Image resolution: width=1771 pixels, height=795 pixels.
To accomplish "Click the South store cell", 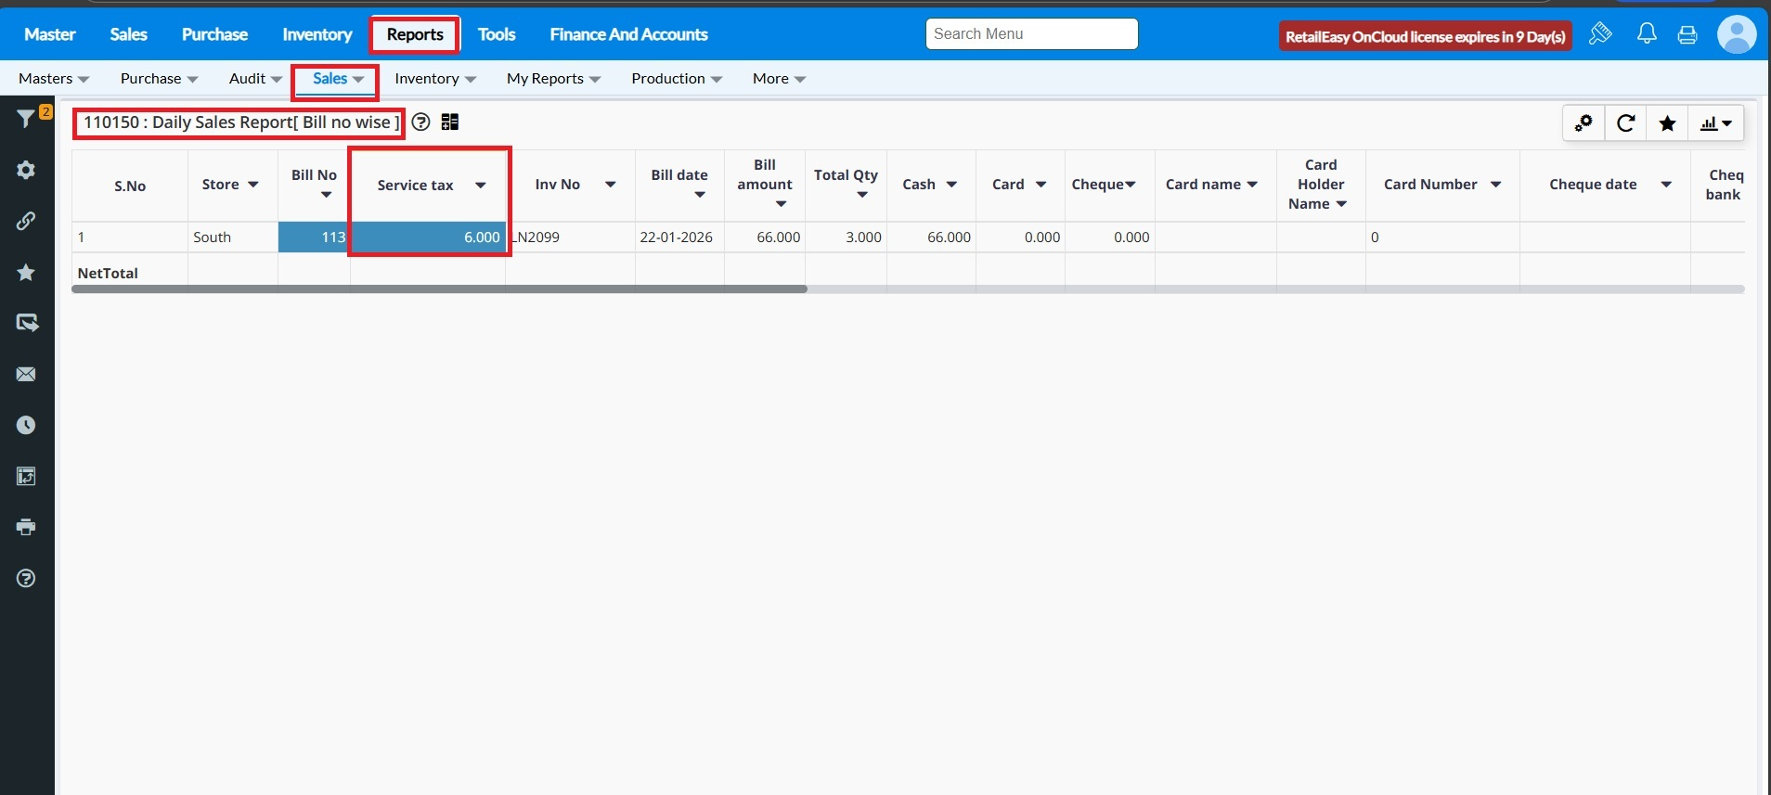I will pos(233,237).
